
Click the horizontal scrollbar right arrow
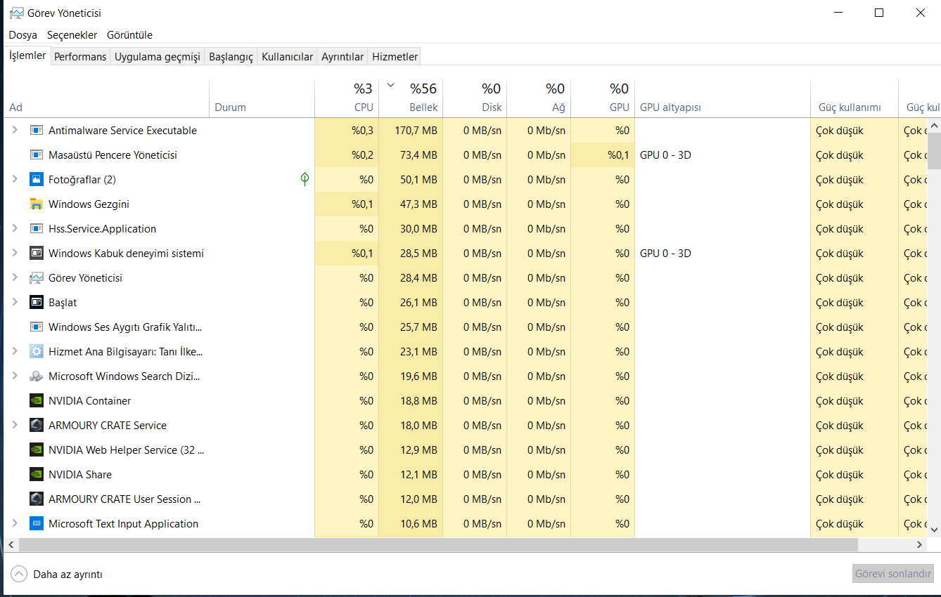click(921, 545)
